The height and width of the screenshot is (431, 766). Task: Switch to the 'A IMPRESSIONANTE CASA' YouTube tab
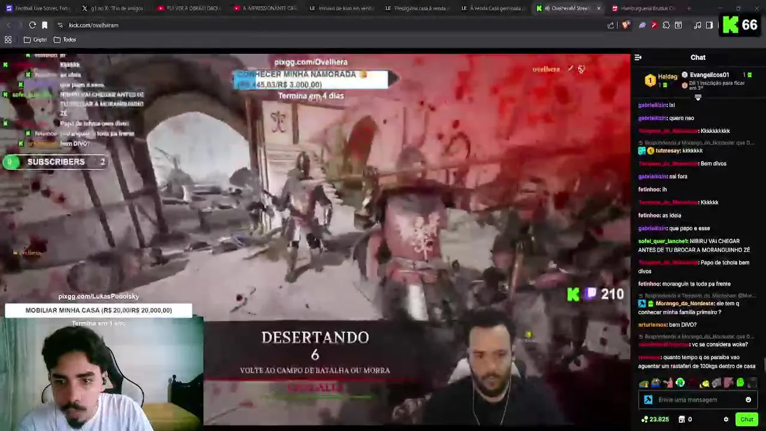point(266,8)
